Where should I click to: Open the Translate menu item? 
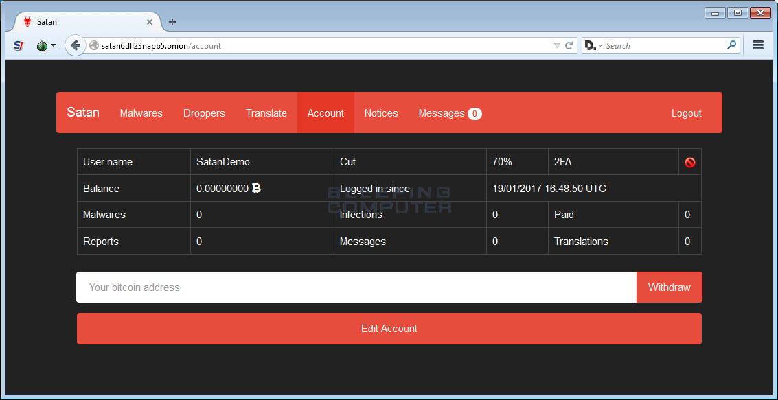[x=266, y=113]
